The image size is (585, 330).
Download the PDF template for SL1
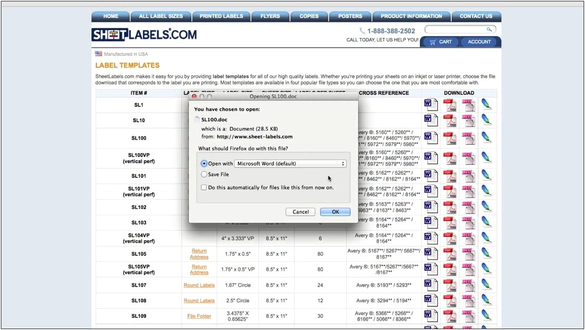pos(450,105)
